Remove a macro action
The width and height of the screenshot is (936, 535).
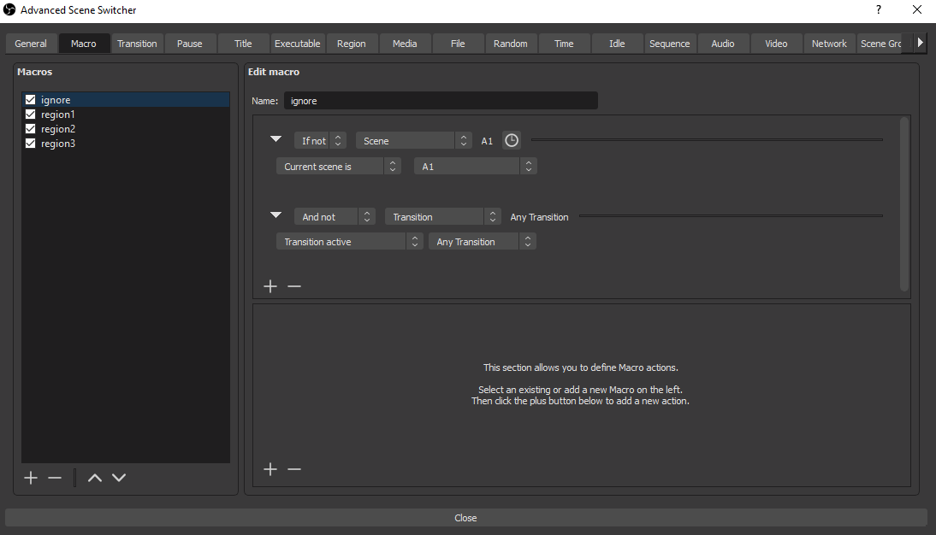click(x=294, y=469)
